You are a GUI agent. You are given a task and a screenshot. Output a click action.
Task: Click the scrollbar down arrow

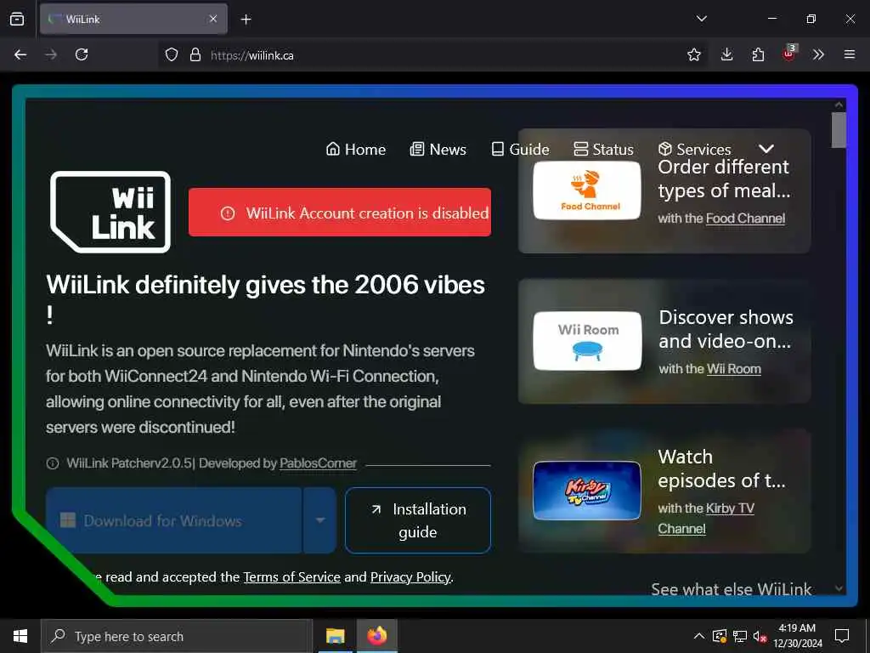(839, 588)
